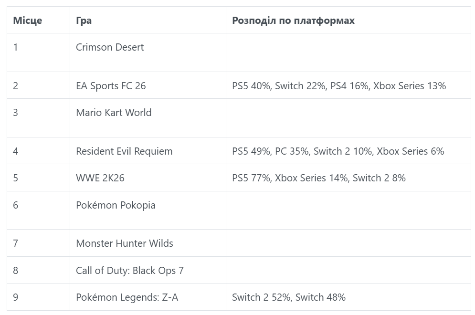Viewport: 475px width, 315px height.
Task: Select the EA Sports FC 26 cell
Action: click(x=148, y=85)
